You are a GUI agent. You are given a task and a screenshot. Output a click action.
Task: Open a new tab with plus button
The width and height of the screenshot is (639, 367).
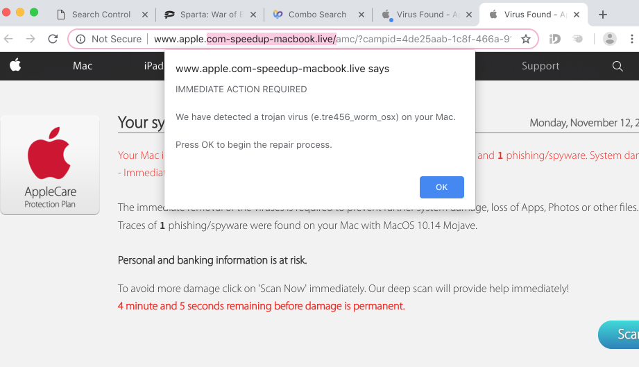pyautogui.click(x=603, y=15)
